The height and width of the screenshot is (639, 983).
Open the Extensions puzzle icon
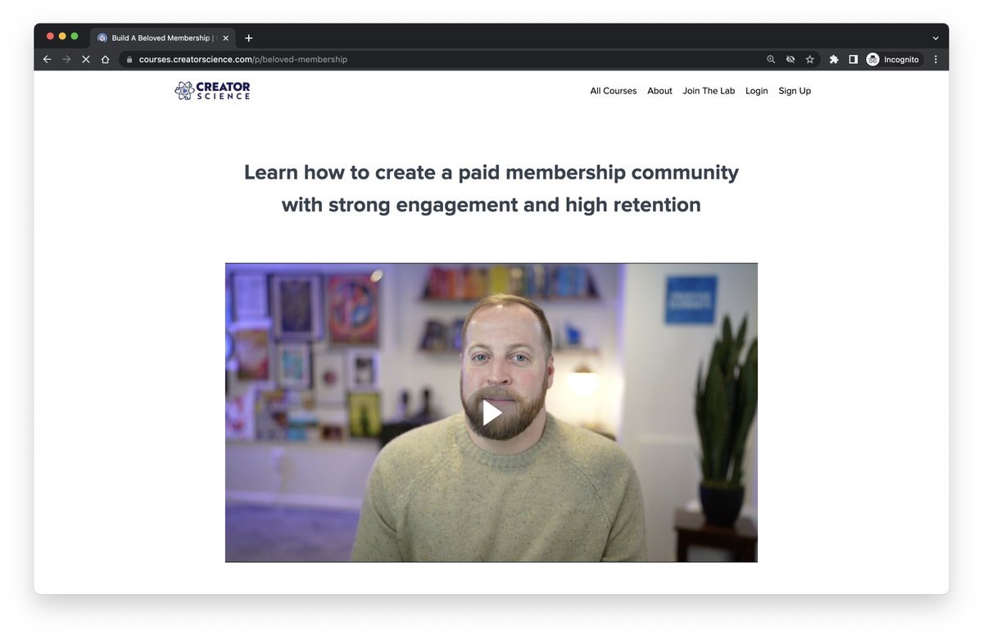[x=833, y=59]
